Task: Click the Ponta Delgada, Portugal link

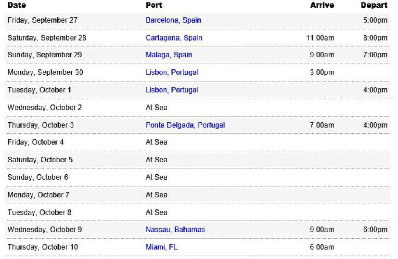Action: coord(185,125)
